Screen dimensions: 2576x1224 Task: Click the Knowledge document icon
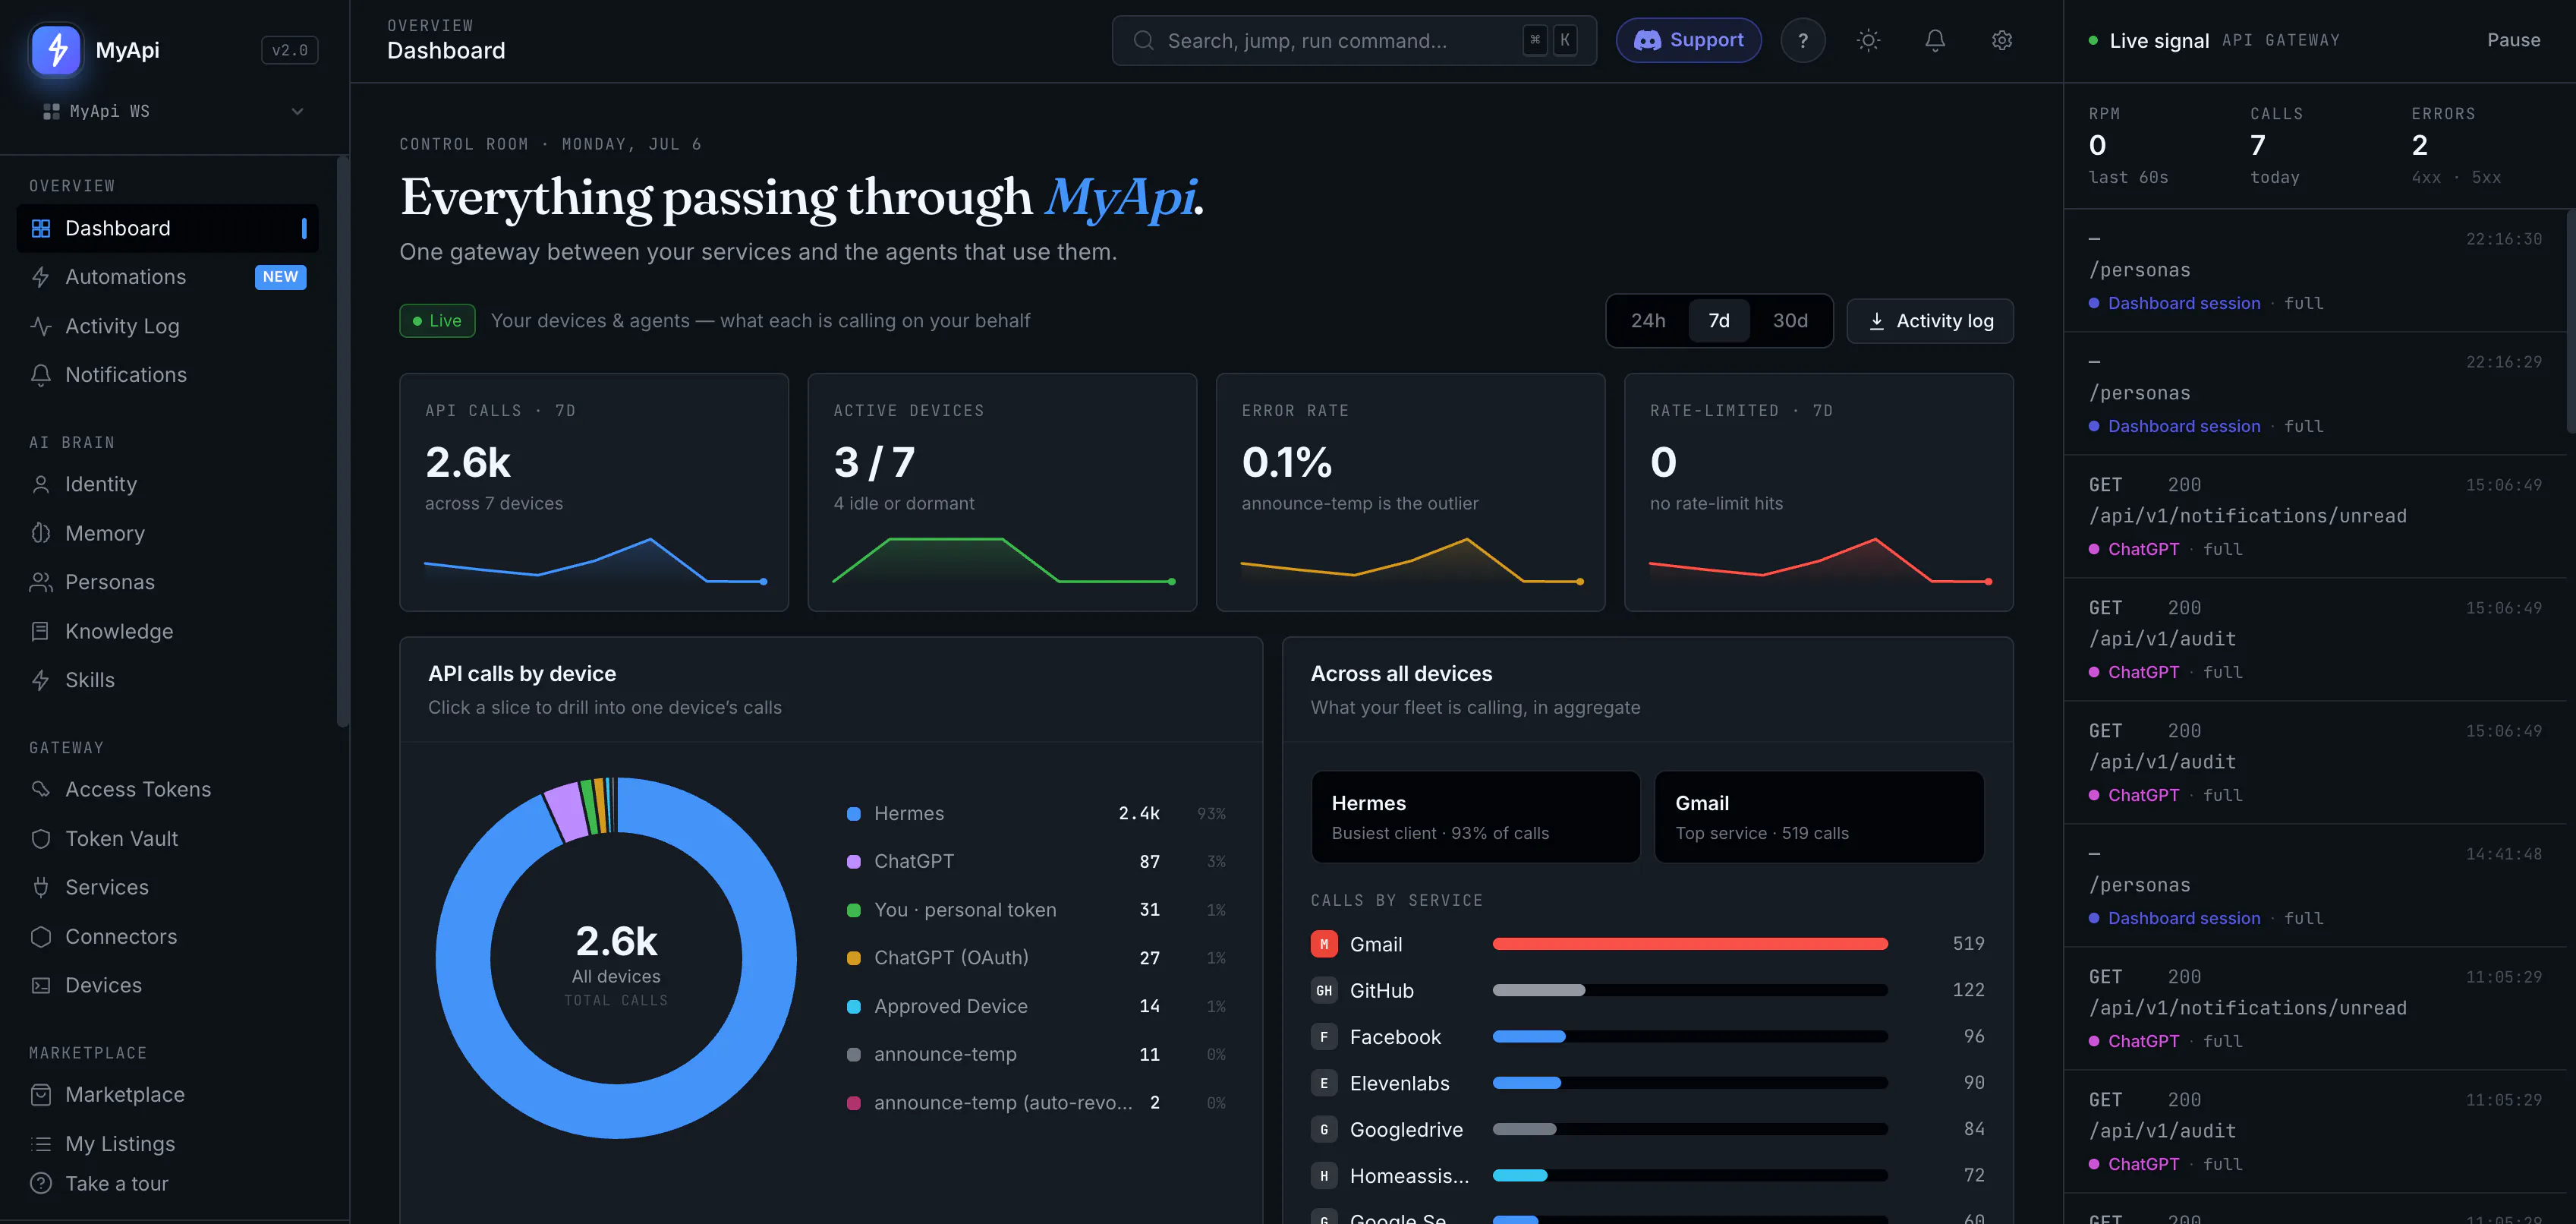click(41, 632)
